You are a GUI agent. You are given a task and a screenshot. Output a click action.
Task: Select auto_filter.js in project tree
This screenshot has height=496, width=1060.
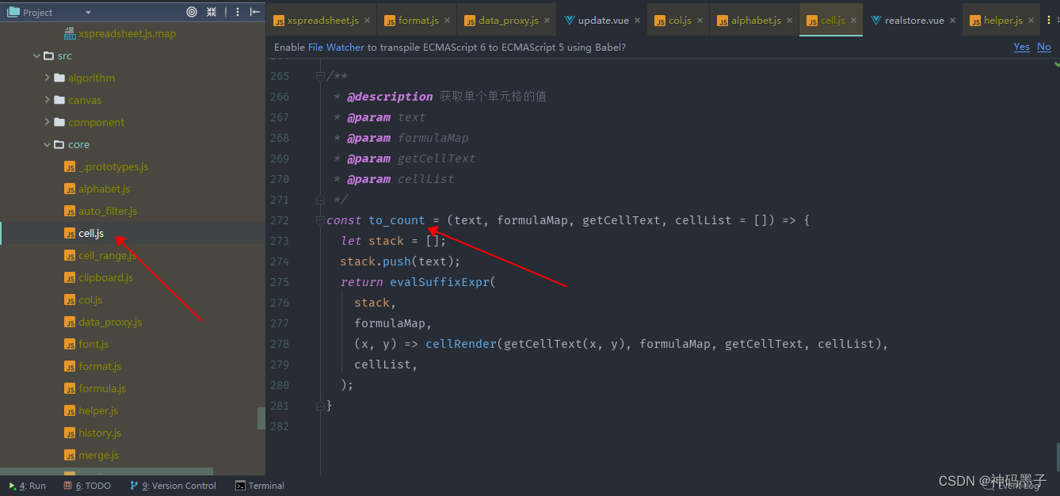[101, 212]
